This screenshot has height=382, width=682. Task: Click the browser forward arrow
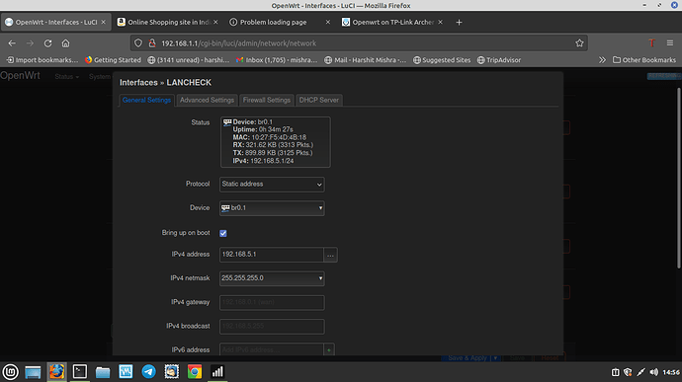pyautogui.click(x=30, y=43)
